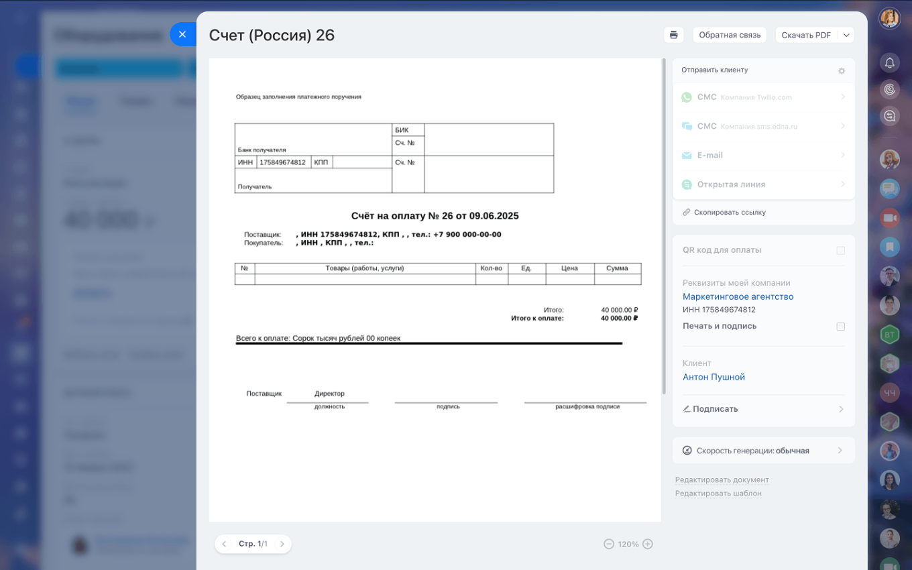Select E-mail sending option
This screenshot has width=912, height=570.
pos(763,155)
